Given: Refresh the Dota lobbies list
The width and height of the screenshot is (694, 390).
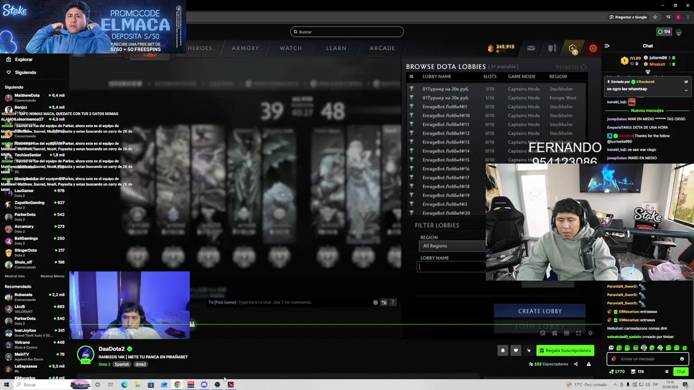Looking at the screenshot, I should [x=571, y=67].
